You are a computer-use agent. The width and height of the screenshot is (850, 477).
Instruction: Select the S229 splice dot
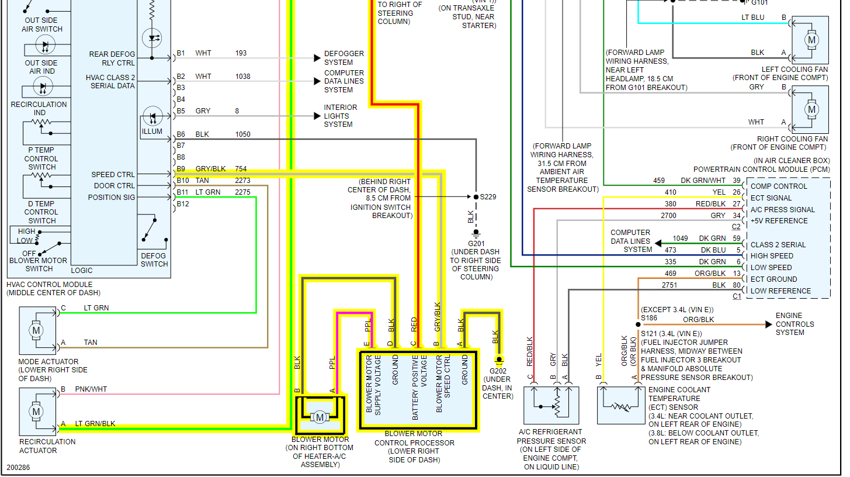475,197
